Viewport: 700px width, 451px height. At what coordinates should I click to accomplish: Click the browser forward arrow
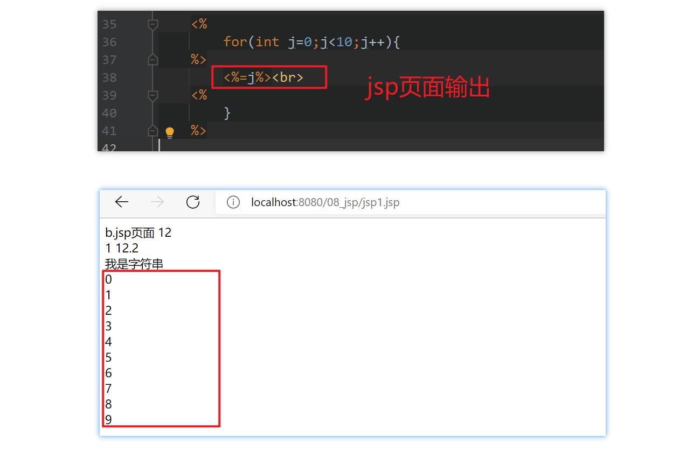(157, 202)
